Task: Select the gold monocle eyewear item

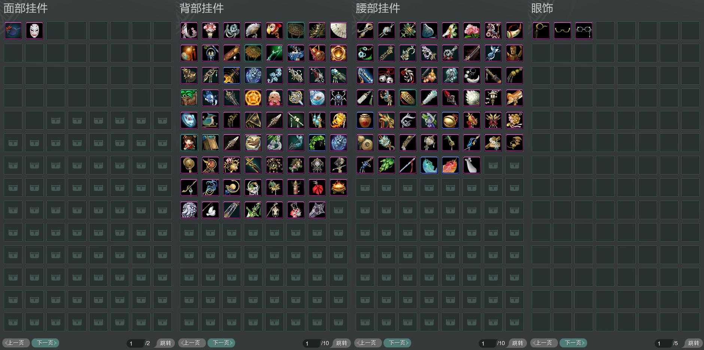Action: (541, 31)
